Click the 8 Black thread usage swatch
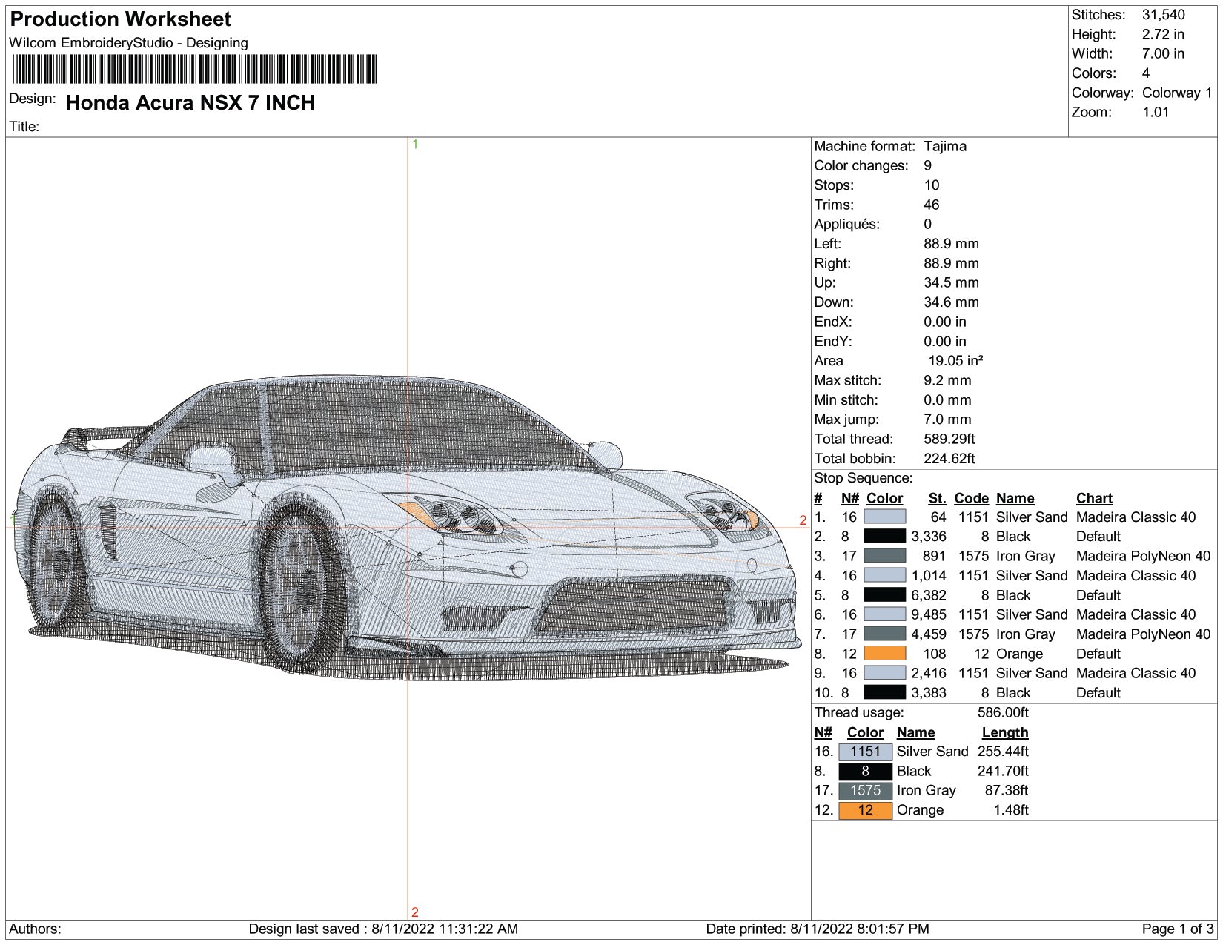The height and width of the screenshot is (945, 1223). [x=865, y=771]
